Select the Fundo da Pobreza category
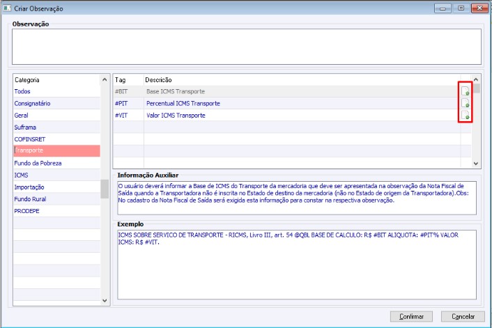This screenshot has height=328, width=492. click(x=56, y=163)
